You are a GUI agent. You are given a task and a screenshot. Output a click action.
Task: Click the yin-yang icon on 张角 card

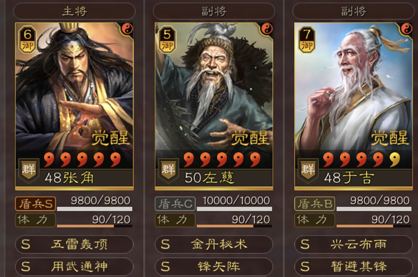127,29
